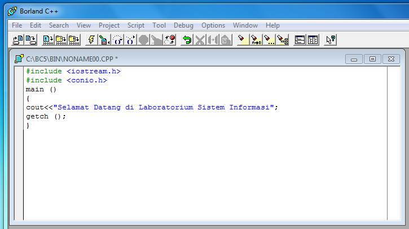Click the flashlight Search again icon
Screen dimensions: 409x229
coord(269,40)
